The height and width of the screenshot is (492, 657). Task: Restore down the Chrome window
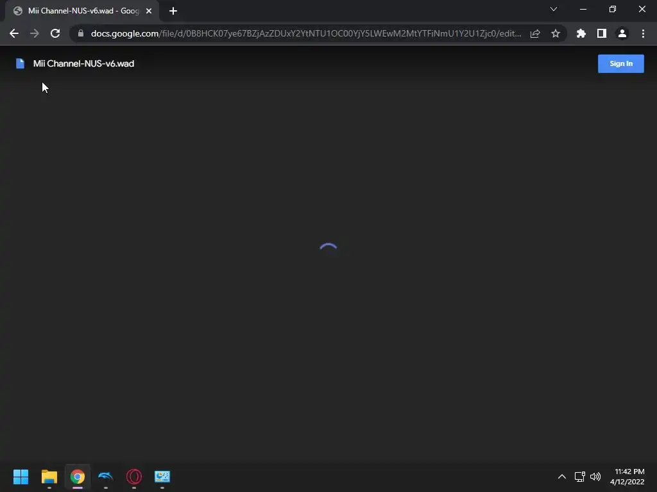click(613, 9)
